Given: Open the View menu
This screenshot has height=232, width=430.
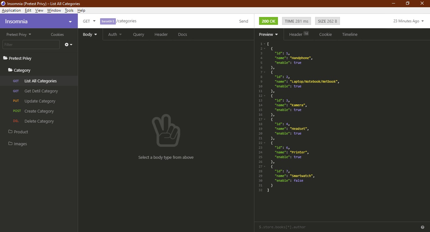Looking at the screenshot, I should pos(39,10).
